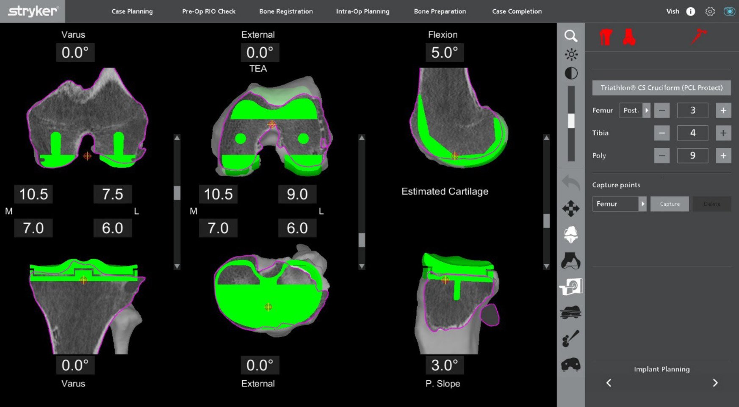Switch to Intra-Op Planning tab
Viewport: 739px width, 407px height.
point(363,11)
